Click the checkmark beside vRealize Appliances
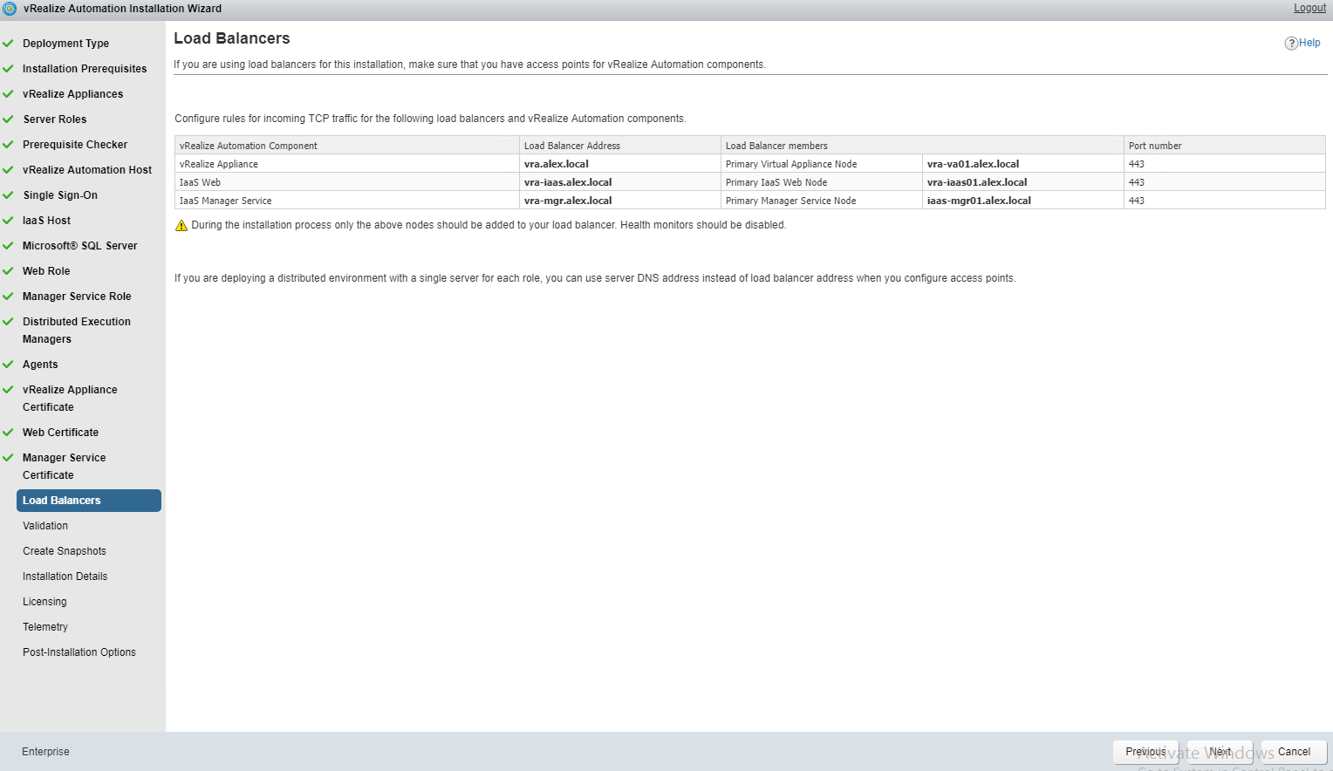The width and height of the screenshot is (1333, 771). pos(8,93)
